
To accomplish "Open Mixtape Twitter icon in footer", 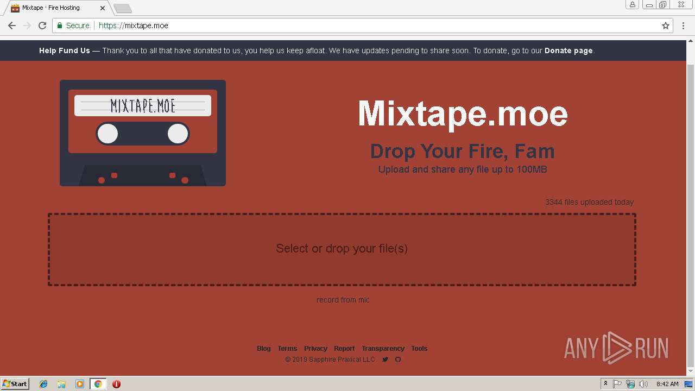I will [x=385, y=360].
